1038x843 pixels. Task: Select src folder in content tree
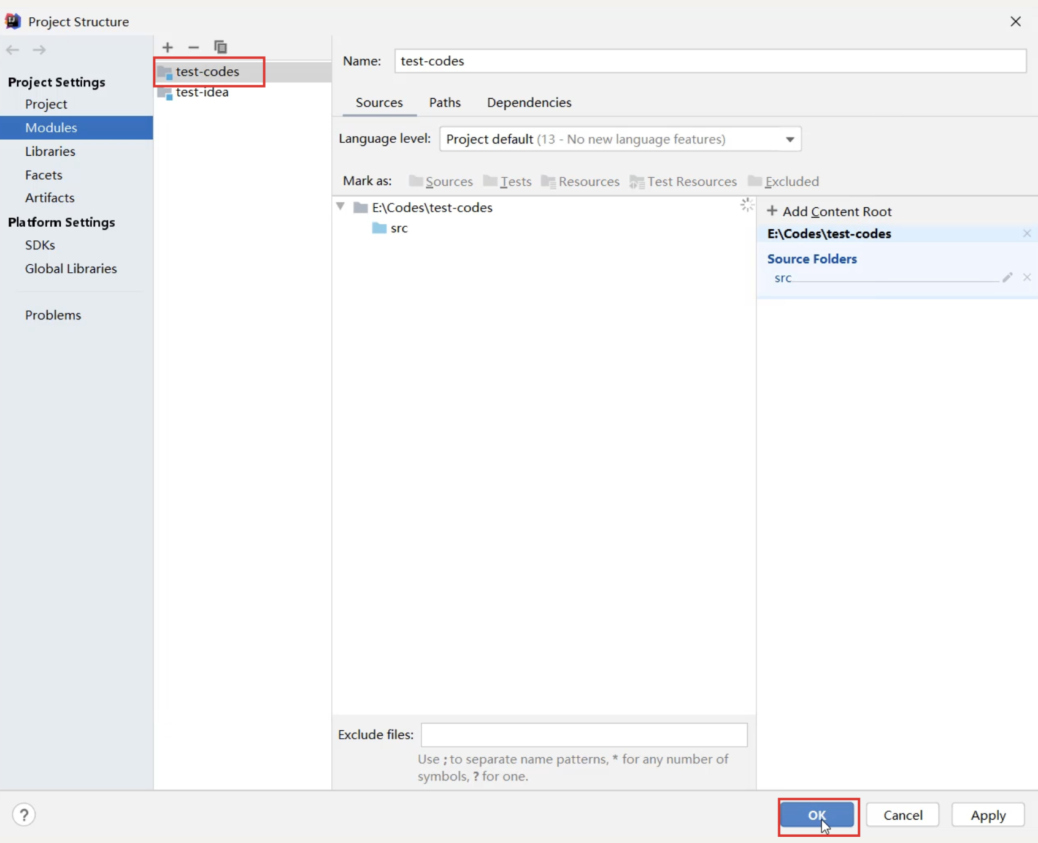click(390, 228)
